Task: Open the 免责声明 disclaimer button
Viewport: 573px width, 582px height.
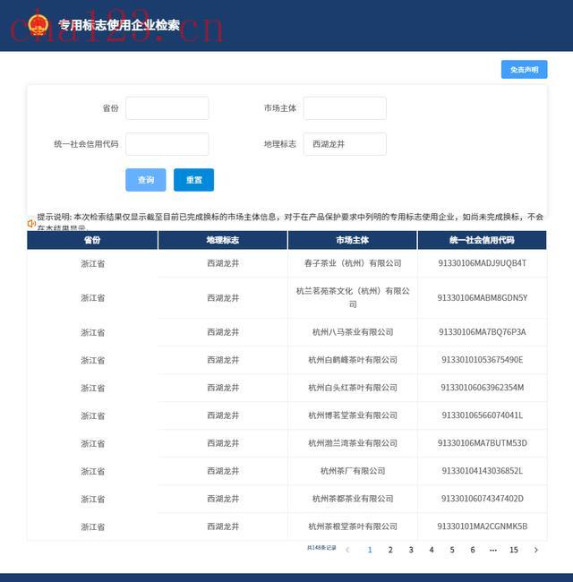Action: 524,70
